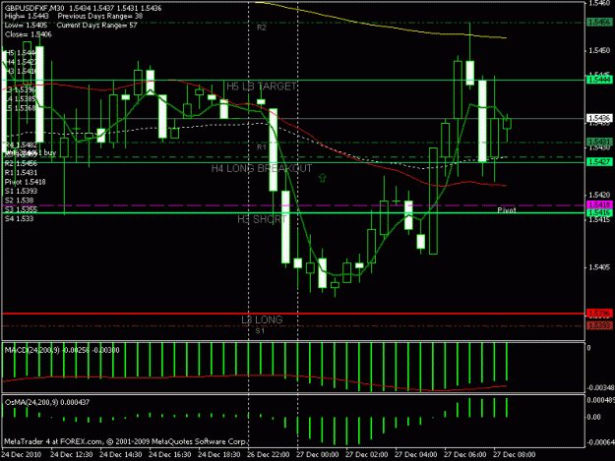Select the 'H3 SHORT' chart label

[262, 219]
